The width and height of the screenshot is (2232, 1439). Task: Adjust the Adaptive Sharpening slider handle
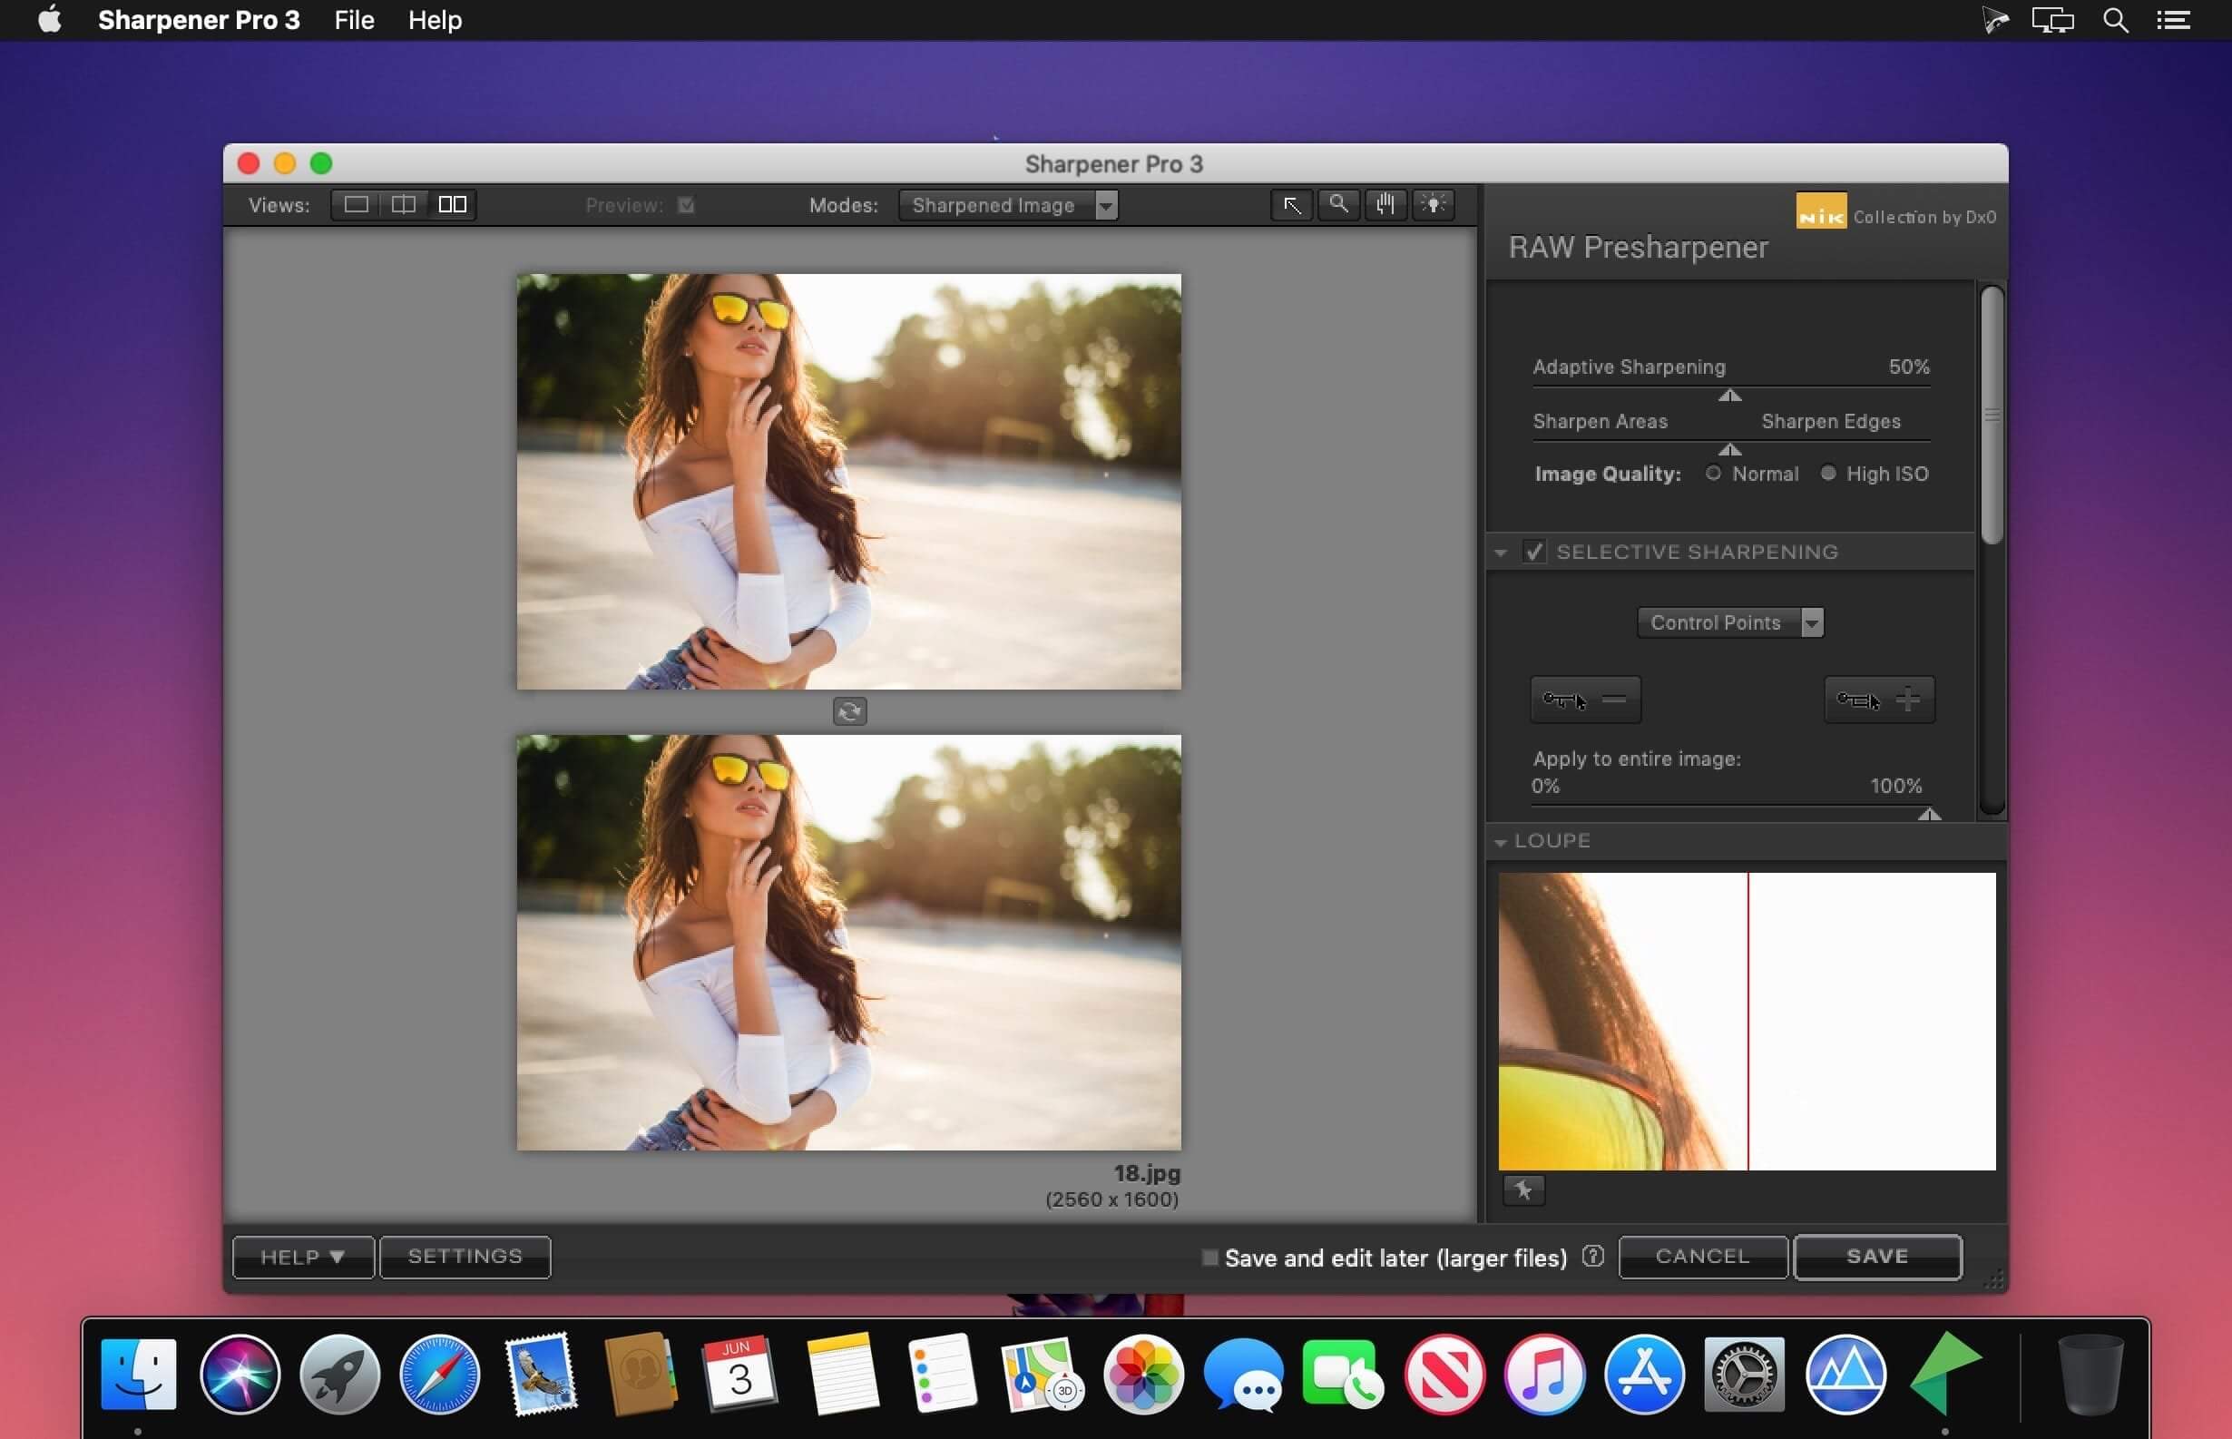pyautogui.click(x=1729, y=396)
